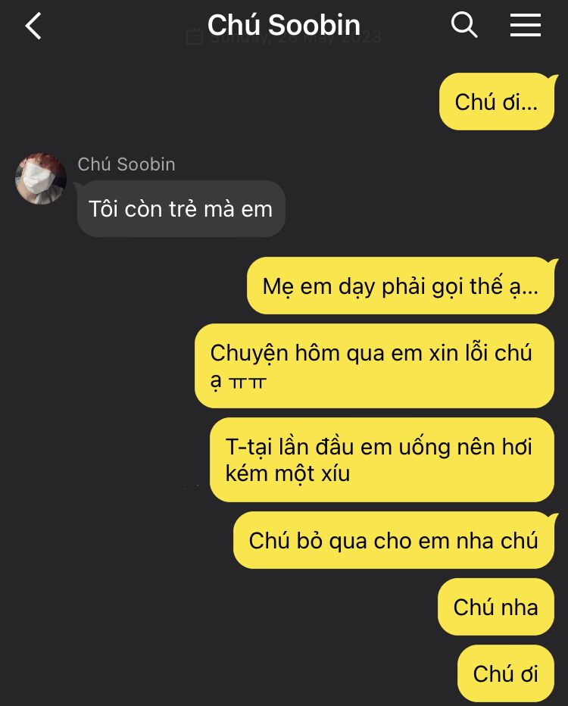Select the 'Mẹ em dạy phải gọi thế ạ...' message
Image resolution: width=568 pixels, height=706 pixels.
click(x=401, y=286)
